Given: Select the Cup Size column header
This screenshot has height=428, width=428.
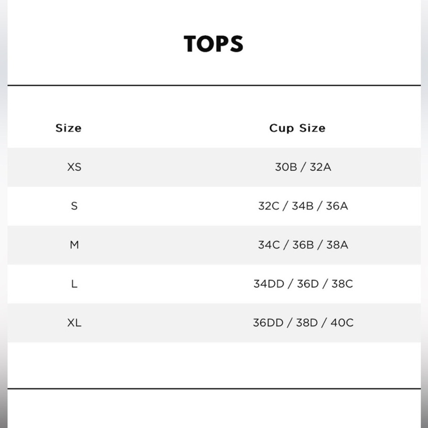Looking at the screenshot, I should click(297, 128).
